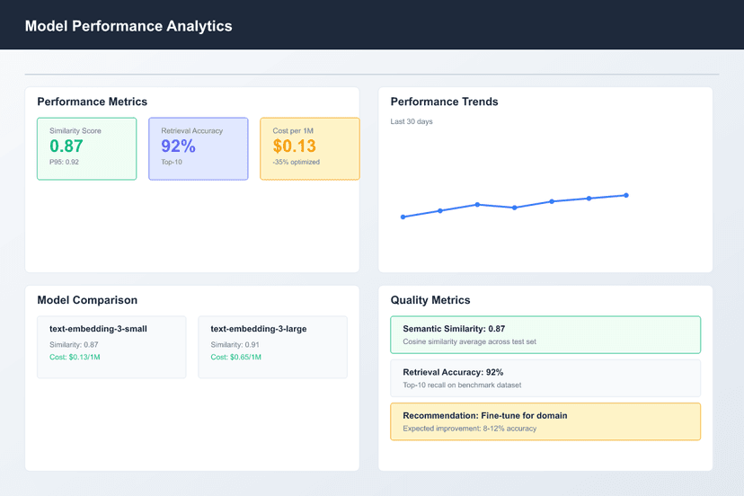Select the Retrieval Accuracy 92% card

click(198, 148)
